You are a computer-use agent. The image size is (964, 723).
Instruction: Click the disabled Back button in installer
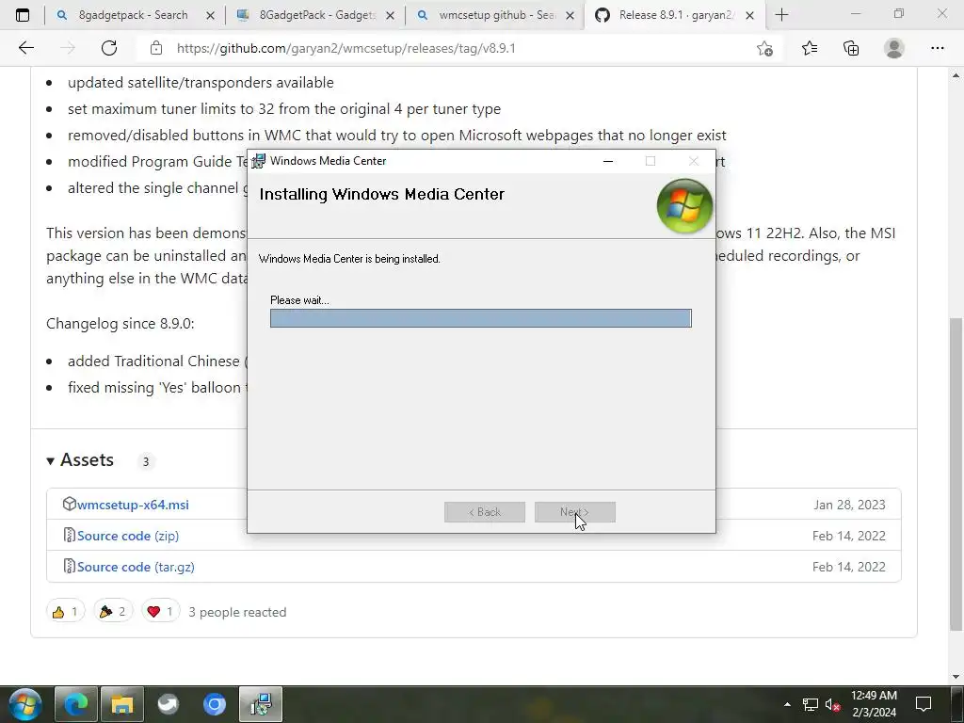(485, 512)
